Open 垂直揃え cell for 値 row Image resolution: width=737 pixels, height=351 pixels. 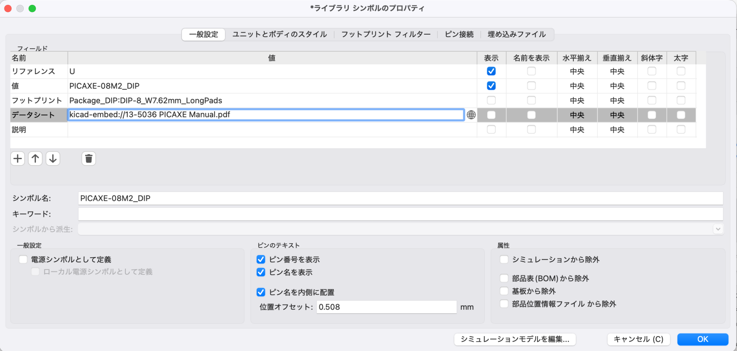617,86
